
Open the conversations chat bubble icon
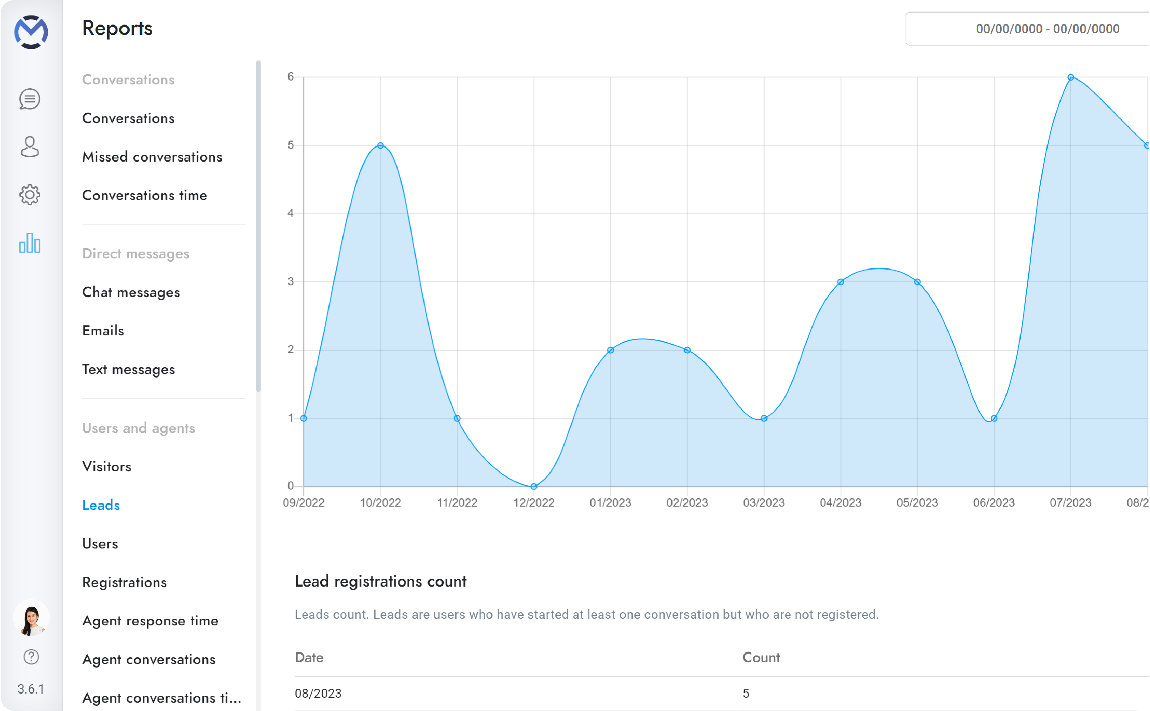[x=29, y=99]
